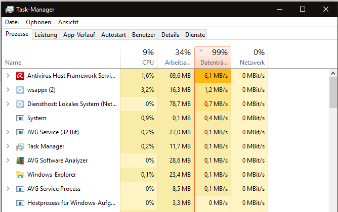The width and height of the screenshot is (338, 212).
Task: Click the Windows-Explorer folder icon
Action: click(20, 175)
